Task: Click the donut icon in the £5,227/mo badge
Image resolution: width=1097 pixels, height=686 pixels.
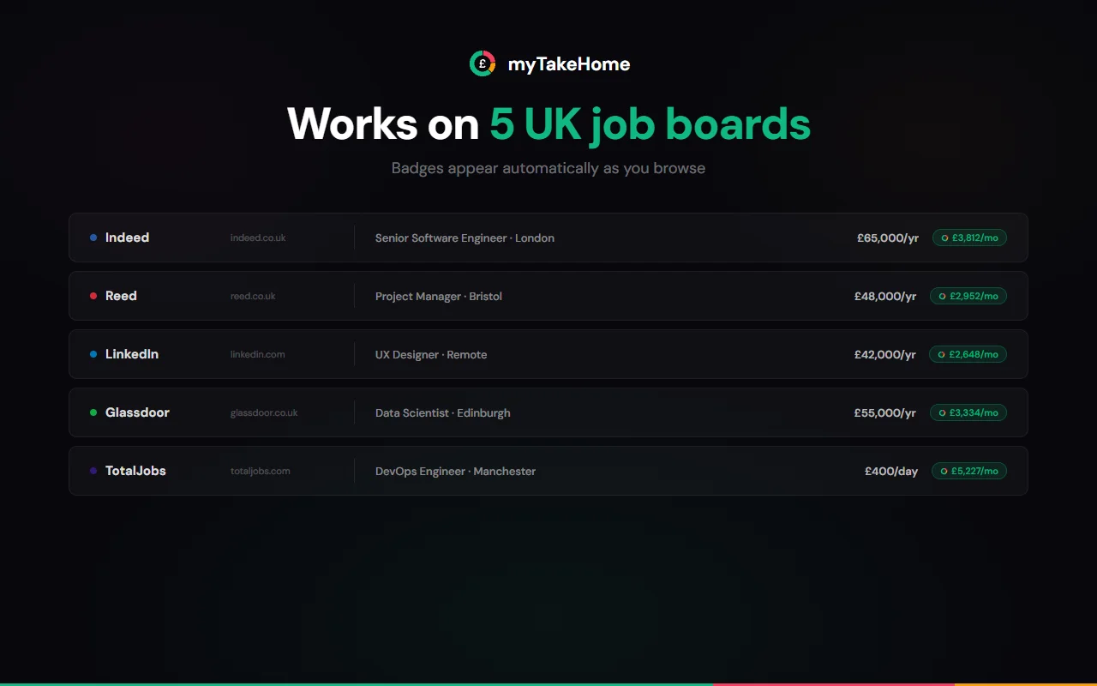Action: coord(943,471)
